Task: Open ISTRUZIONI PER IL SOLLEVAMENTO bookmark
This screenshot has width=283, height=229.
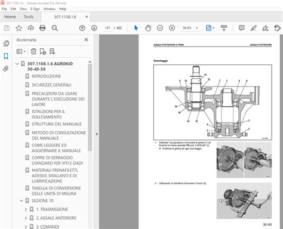Action: pos(48,114)
